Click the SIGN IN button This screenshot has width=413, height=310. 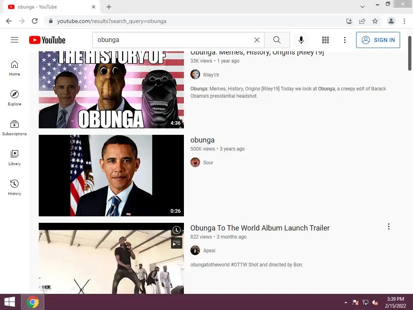pos(378,40)
